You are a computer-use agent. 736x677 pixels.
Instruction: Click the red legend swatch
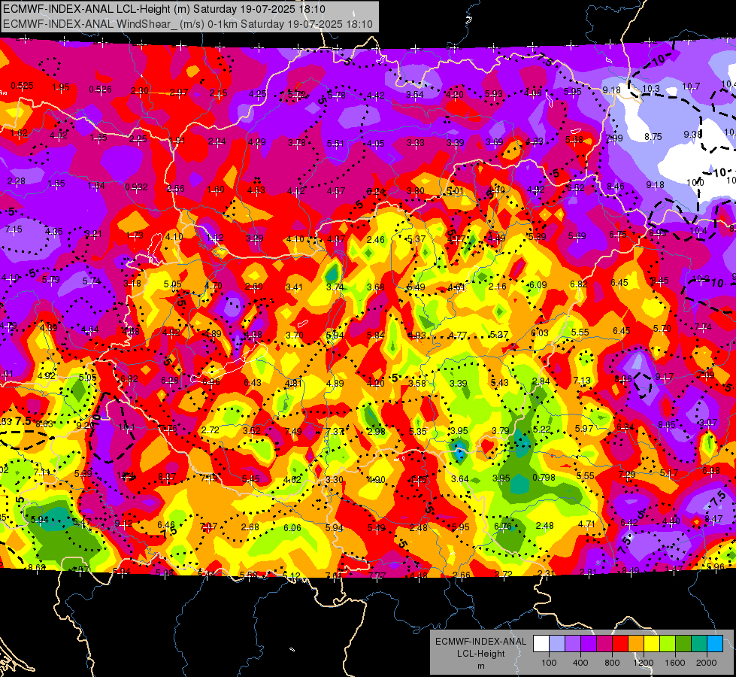620,644
